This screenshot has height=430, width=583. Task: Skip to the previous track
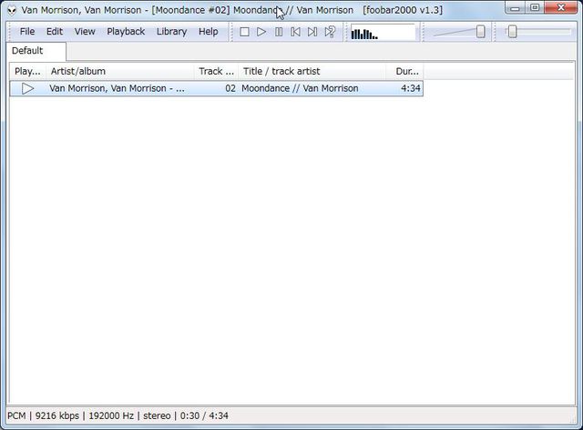[295, 32]
